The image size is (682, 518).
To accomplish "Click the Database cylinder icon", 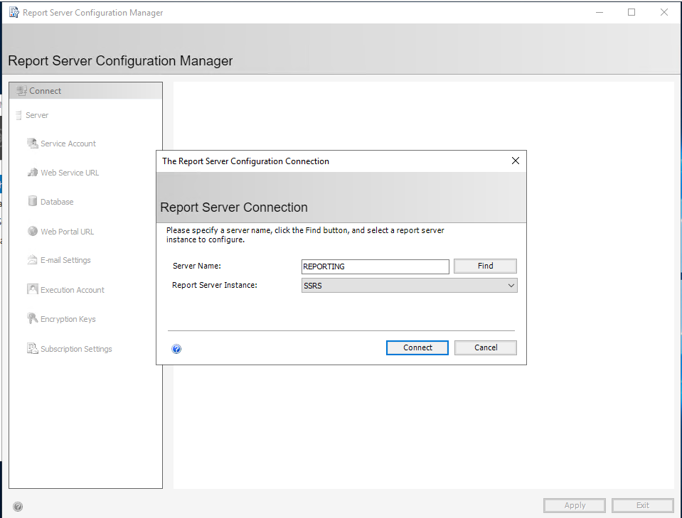I will 32,202.
